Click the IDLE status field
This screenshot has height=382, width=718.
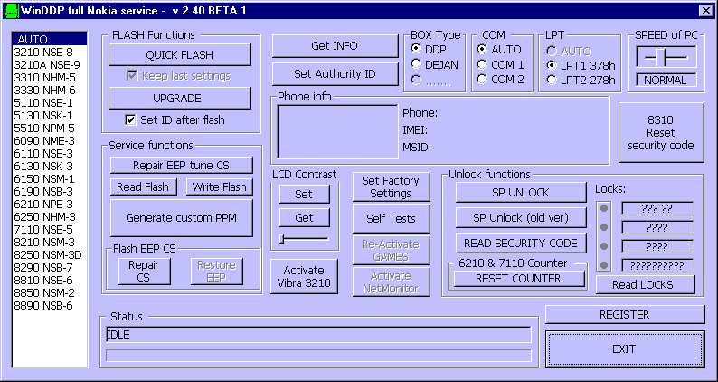(x=318, y=335)
